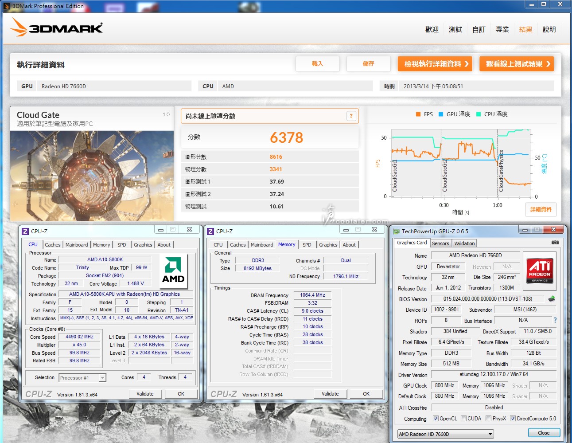
Task: Click 觀看線上測試結果 view online results button
Action: point(517,64)
